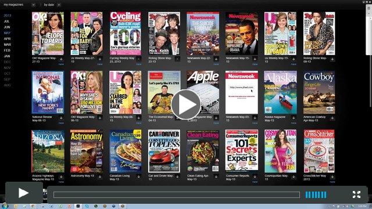Open Newsweek Suicide Epidemic cover

(x=203, y=34)
